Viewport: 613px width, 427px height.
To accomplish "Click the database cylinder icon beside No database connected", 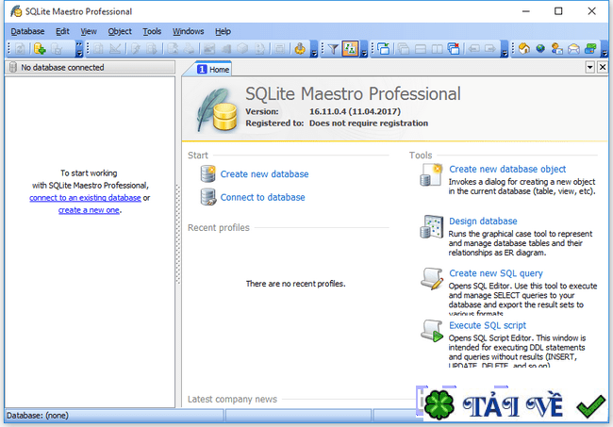I will click(x=13, y=67).
